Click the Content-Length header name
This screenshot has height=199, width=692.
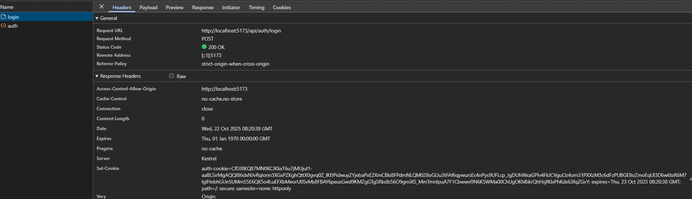click(113, 119)
